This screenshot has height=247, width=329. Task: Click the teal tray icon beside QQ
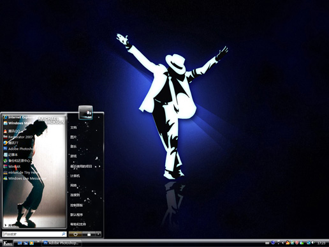coord(292,243)
